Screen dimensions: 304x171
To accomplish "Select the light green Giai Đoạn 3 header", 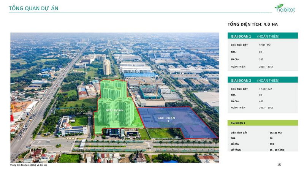I will (263, 123).
